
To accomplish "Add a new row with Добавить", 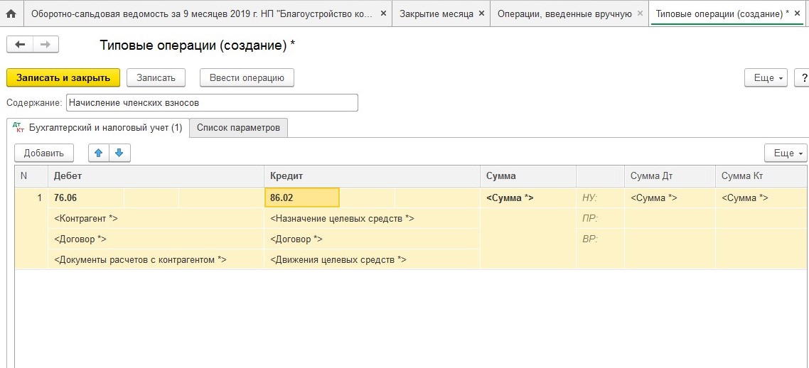I will tap(44, 153).
